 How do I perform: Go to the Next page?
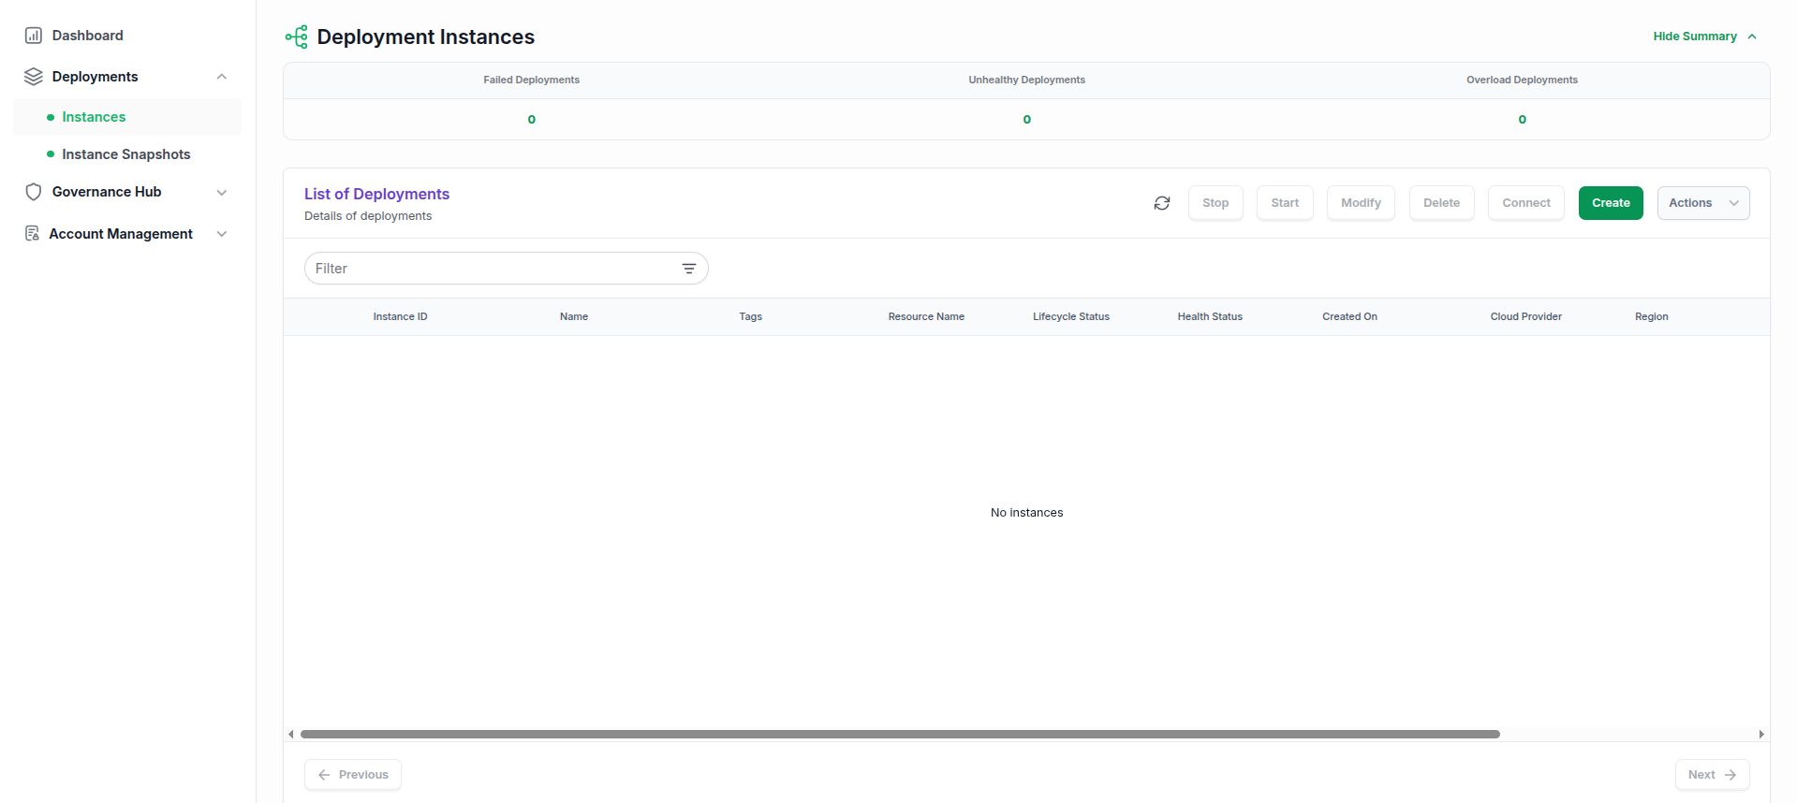(x=1712, y=775)
